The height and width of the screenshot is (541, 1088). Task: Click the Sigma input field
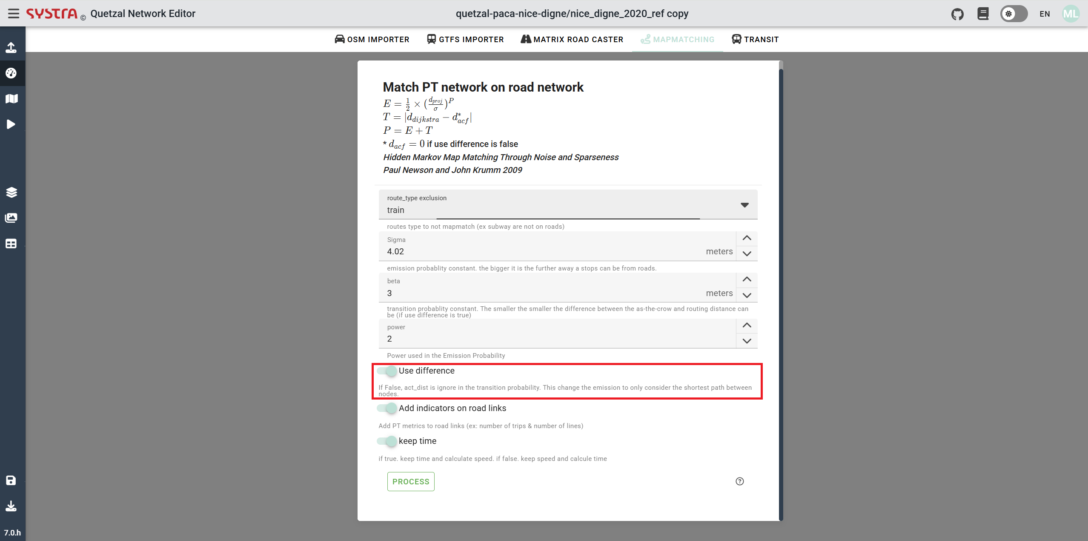pos(558,246)
